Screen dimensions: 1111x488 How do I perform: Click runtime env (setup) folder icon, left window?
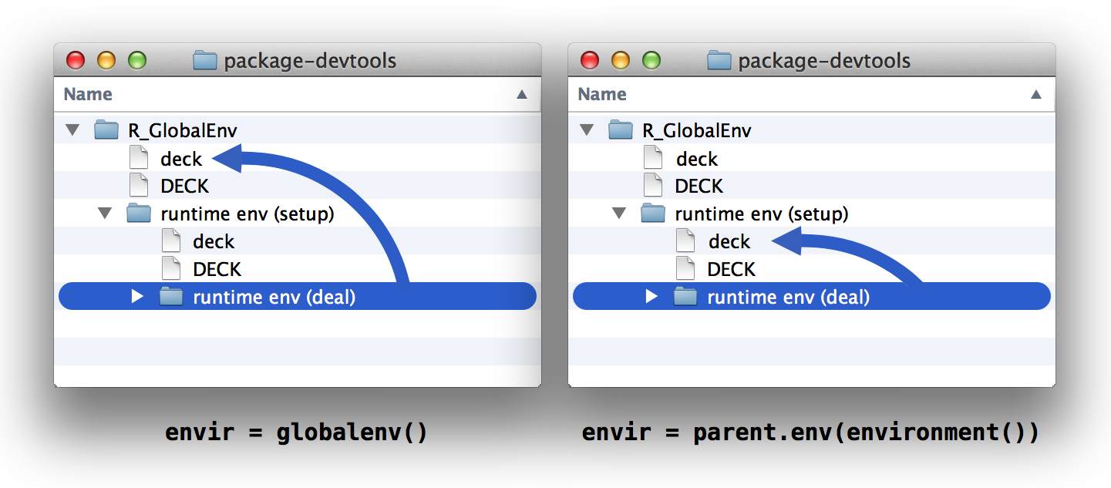(x=139, y=213)
